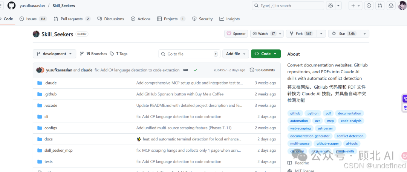407x172 pixels.
Task: Select the conflict-detection topic tag
Action: tap(350, 136)
